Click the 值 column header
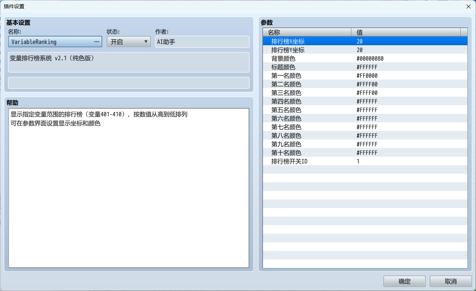The width and height of the screenshot is (476, 291). [x=406, y=32]
